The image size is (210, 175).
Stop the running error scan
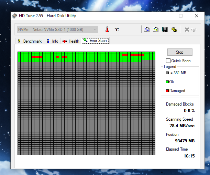(180, 52)
